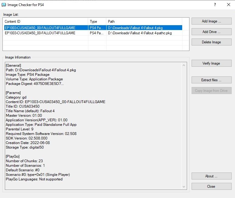Click the Title ID: CUSA03450 line
235x198 pixels.
coord(23,106)
